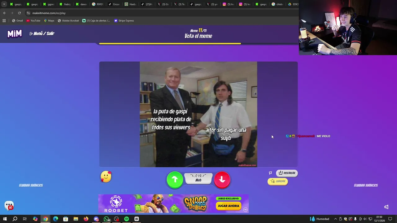Switch to the chiste Google tab
The height and width of the screenshot is (223, 397).
277,4
